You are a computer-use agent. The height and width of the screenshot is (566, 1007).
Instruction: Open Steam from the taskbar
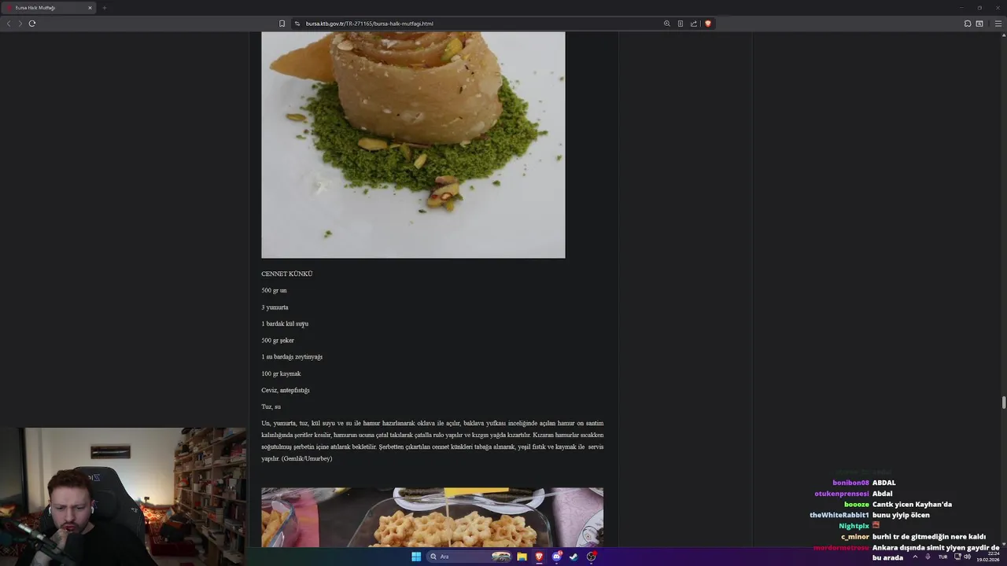(x=574, y=557)
